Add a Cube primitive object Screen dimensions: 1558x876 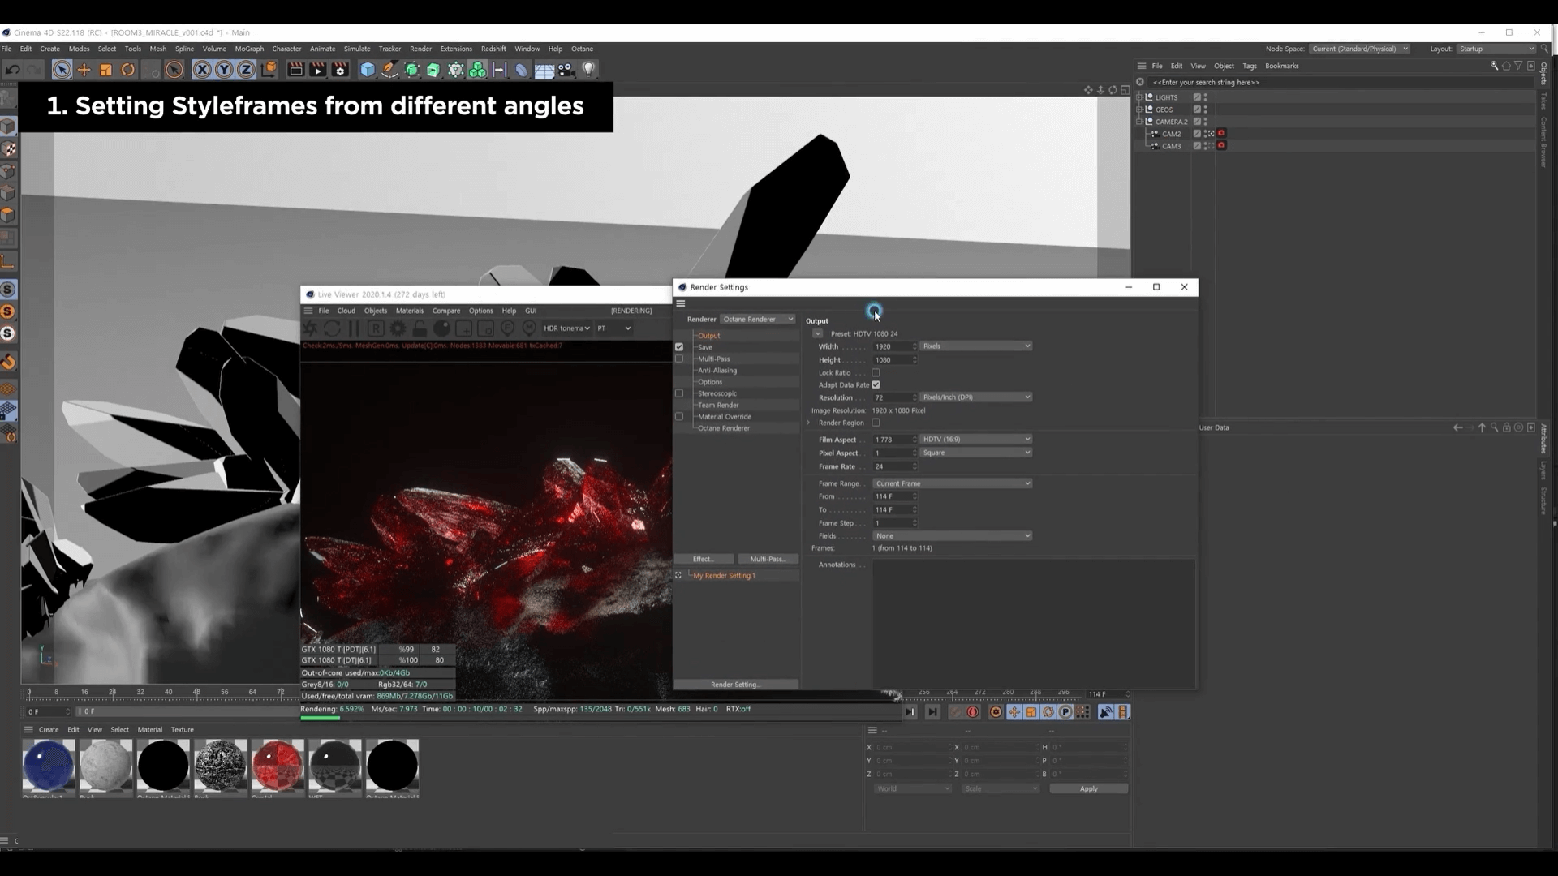(368, 70)
